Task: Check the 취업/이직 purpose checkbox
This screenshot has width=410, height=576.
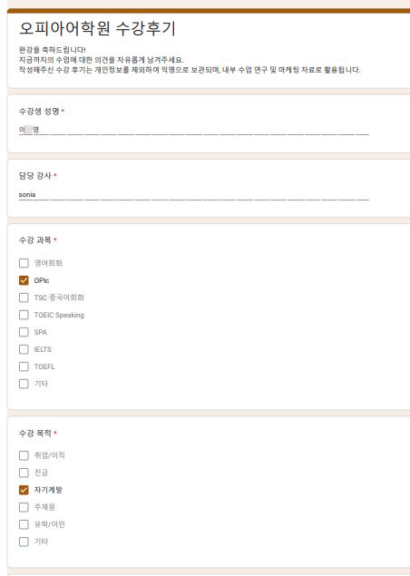Action: [24, 455]
